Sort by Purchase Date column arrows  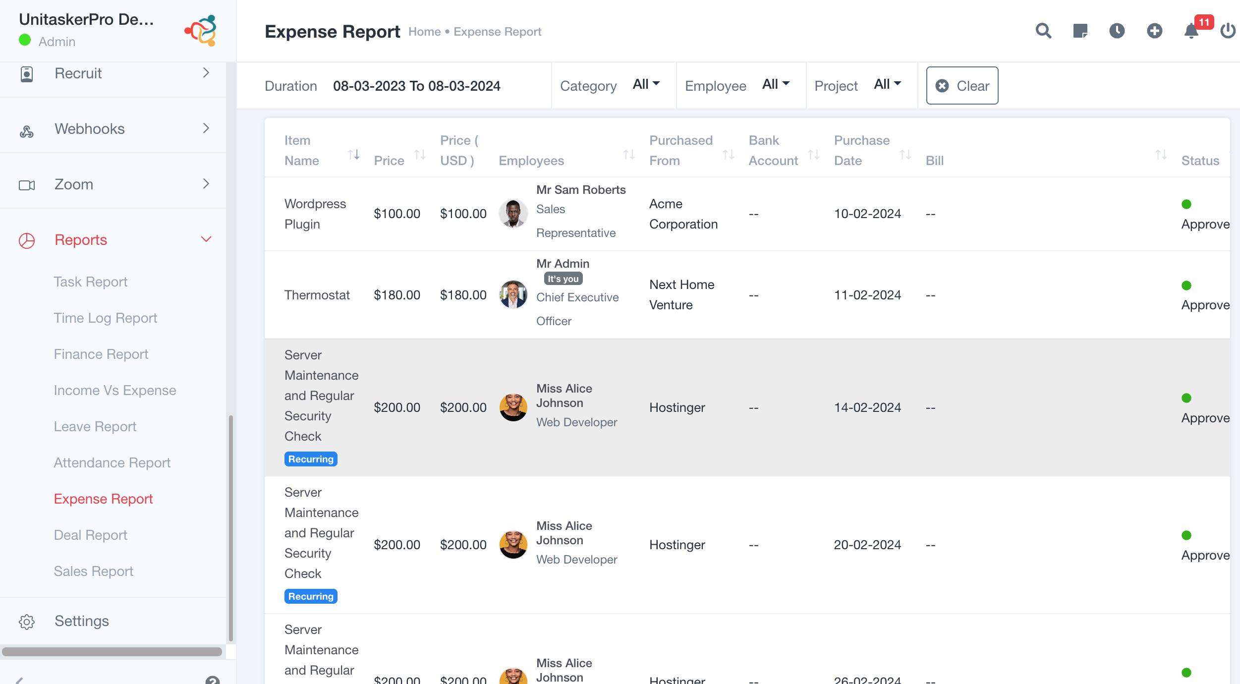(905, 155)
